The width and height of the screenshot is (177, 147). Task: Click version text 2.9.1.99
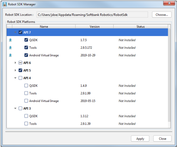(85, 93)
